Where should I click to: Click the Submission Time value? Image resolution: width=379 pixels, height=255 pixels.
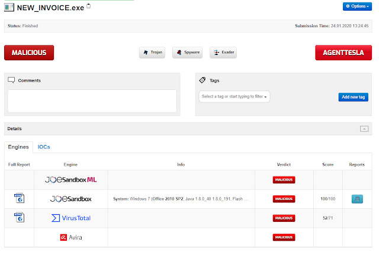click(349, 26)
